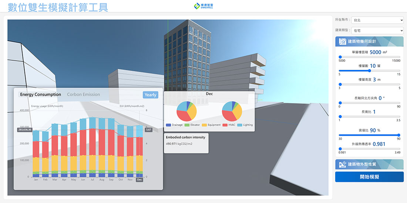The image size is (407, 203).
Task: Click the 樓層數 floor count slider handle
Action: point(369,71)
